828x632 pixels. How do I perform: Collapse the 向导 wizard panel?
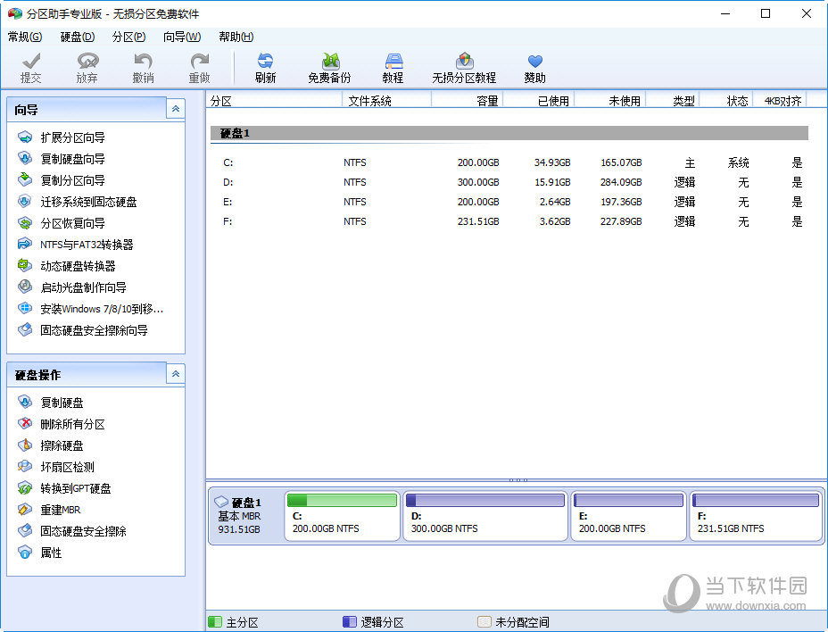176,109
